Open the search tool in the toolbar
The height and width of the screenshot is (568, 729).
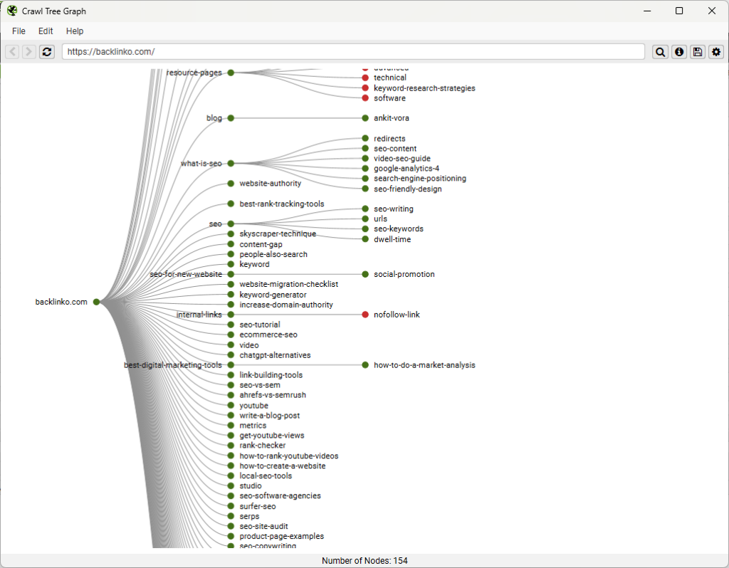click(660, 51)
